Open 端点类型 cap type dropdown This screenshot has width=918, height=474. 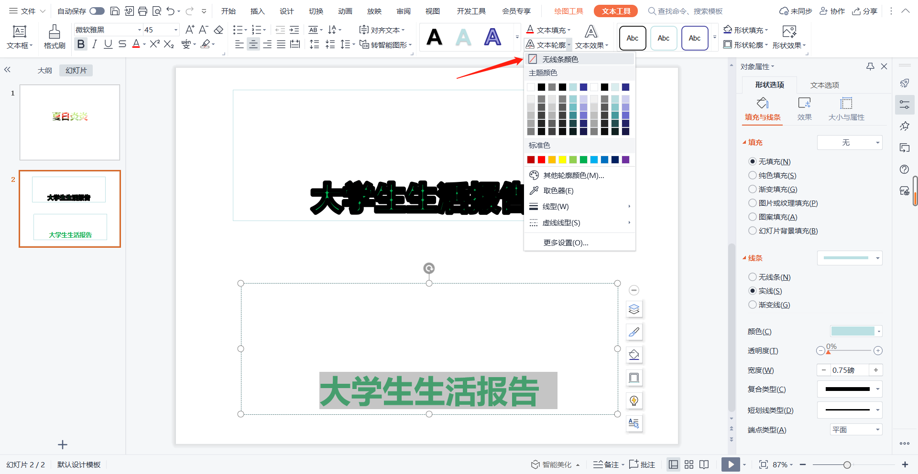point(856,430)
